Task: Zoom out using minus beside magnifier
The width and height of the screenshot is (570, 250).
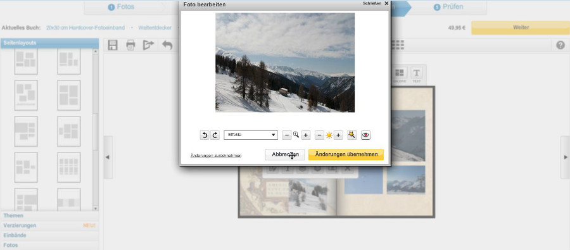Action: pyautogui.click(x=287, y=135)
